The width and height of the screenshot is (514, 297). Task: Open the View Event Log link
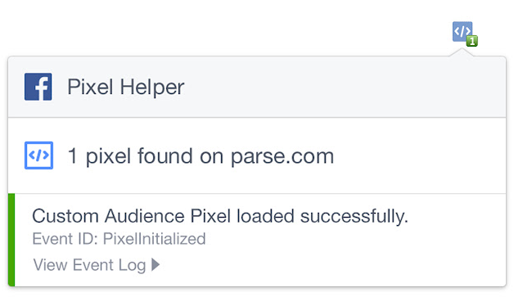point(89,265)
